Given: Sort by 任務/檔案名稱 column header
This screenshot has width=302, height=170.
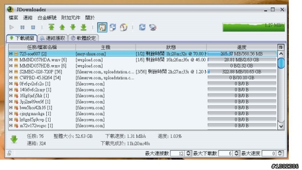Looking at the screenshot, I should (x=42, y=47).
